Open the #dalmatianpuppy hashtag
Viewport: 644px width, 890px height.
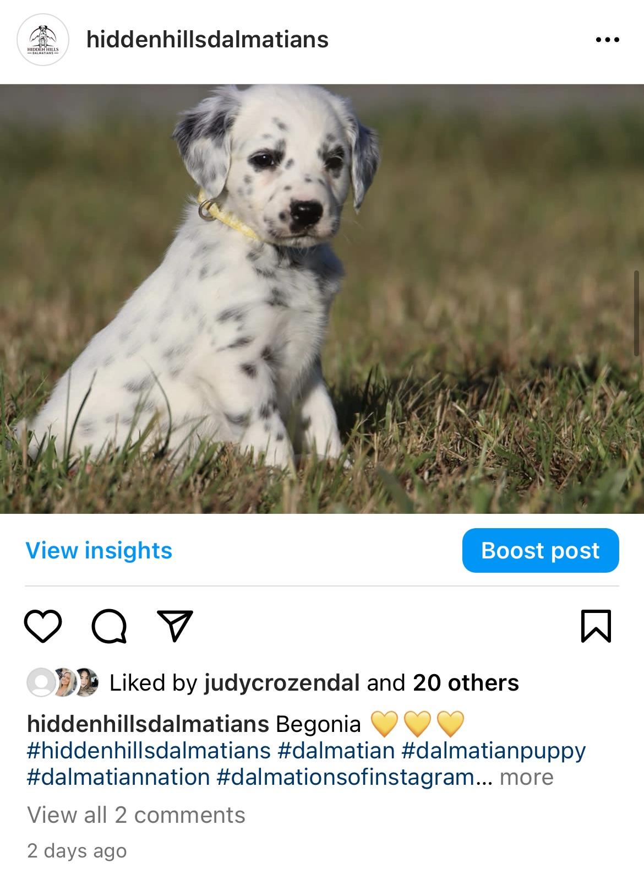(x=494, y=751)
